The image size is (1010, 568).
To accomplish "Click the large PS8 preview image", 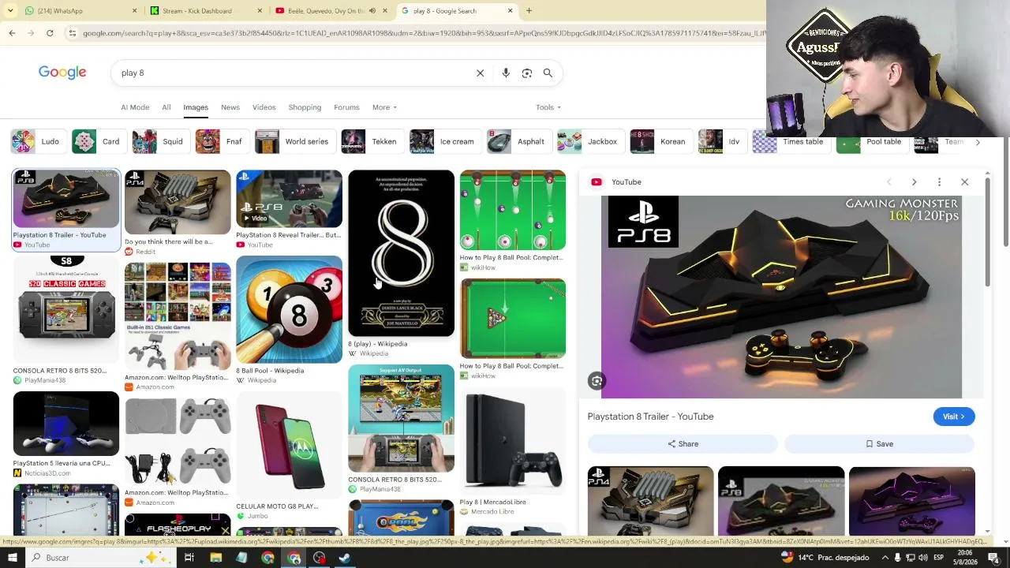I will (x=781, y=297).
